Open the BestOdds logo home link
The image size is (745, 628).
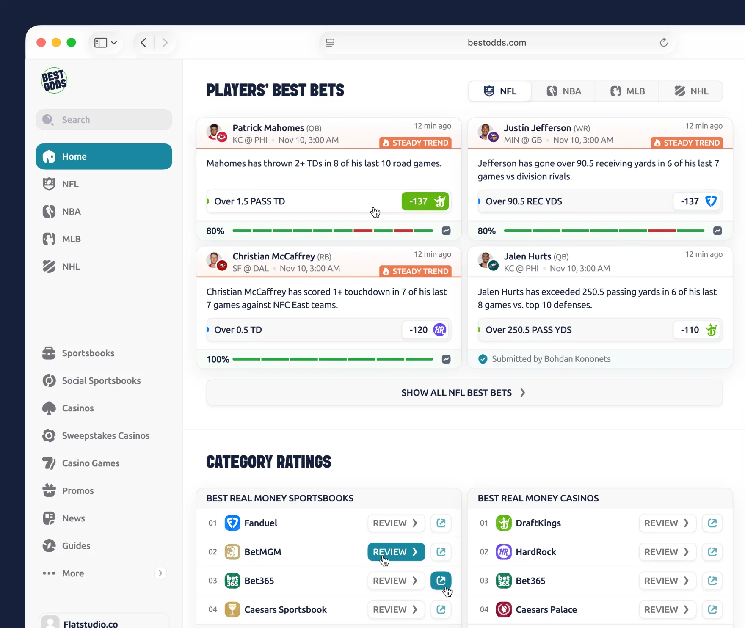[x=54, y=80]
